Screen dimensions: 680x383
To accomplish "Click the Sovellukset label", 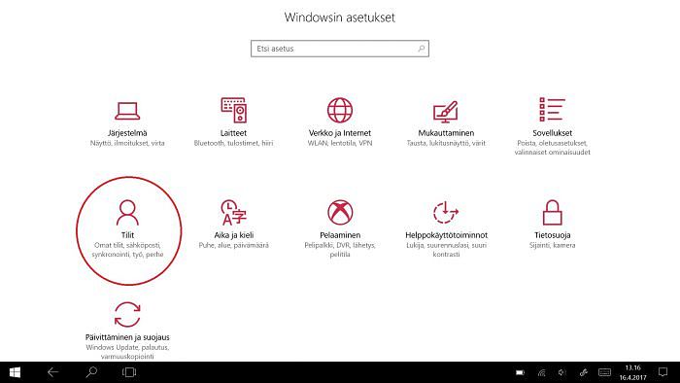I will tap(552, 133).
